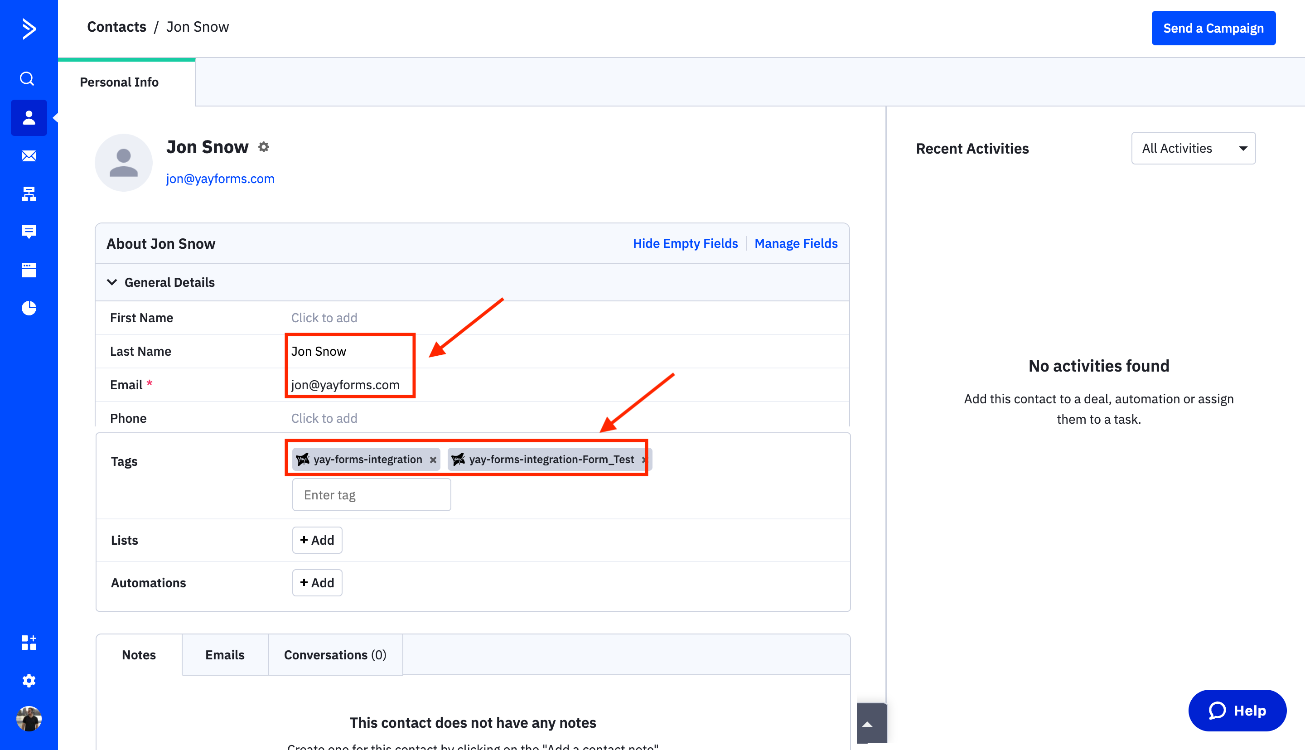1305x750 pixels.
Task: Click the Enter tag input field
Action: point(371,494)
